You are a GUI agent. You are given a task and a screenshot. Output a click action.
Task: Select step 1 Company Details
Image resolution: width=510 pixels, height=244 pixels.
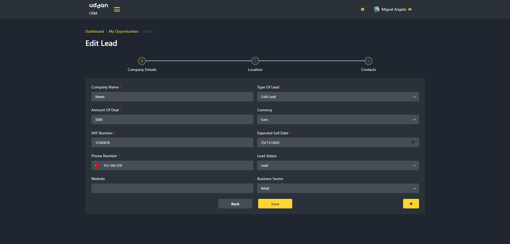click(x=142, y=61)
